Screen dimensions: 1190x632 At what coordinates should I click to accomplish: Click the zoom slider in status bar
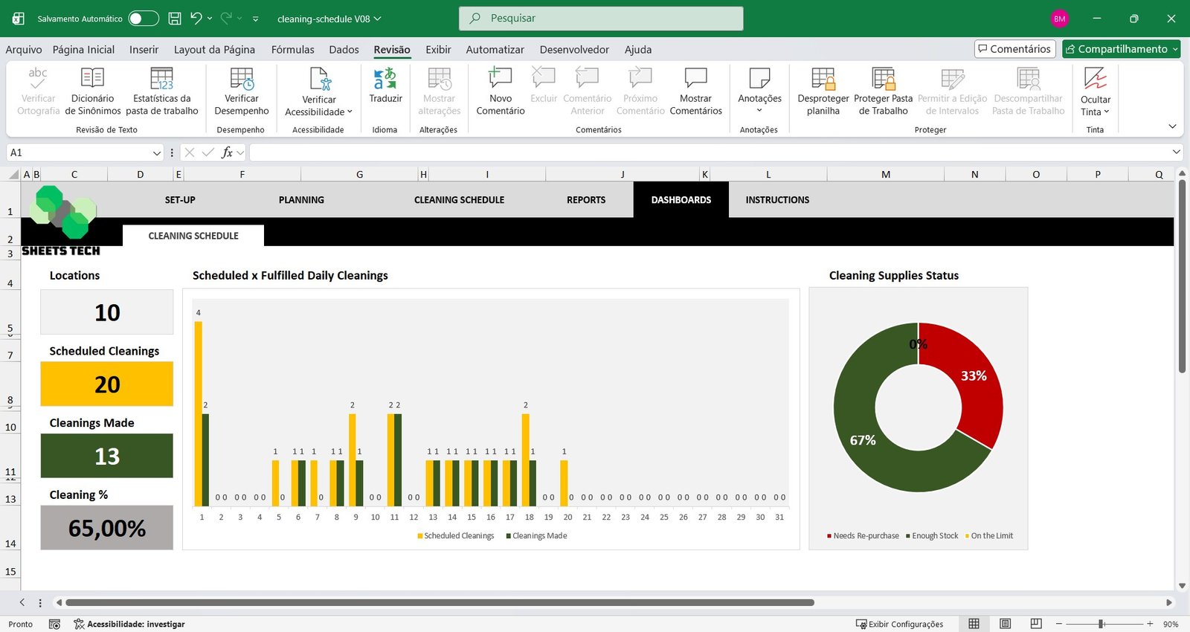[x=1101, y=624]
